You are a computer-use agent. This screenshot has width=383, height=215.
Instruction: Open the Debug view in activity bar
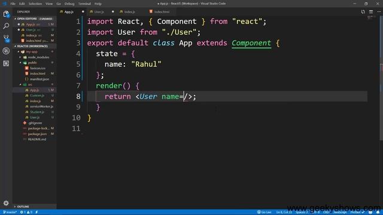[x=6, y=51]
